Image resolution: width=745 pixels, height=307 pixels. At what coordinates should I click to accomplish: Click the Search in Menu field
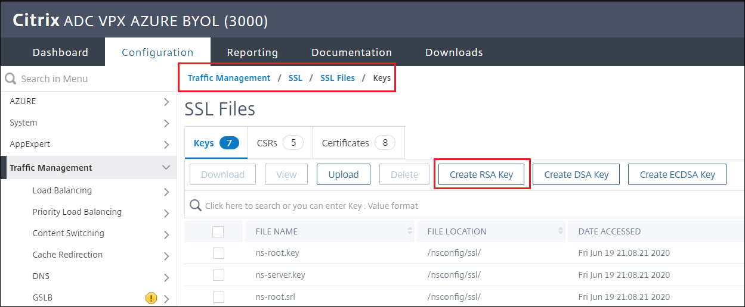(89, 79)
